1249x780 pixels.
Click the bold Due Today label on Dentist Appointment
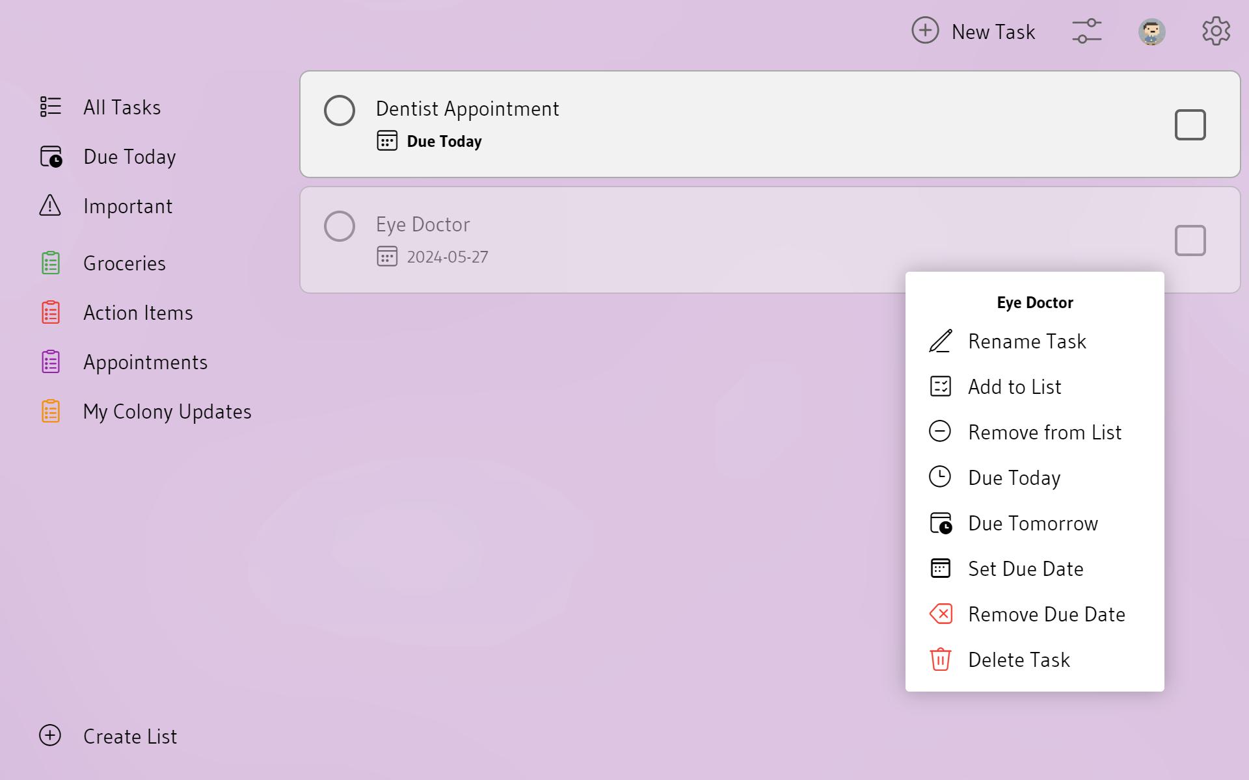pos(444,141)
